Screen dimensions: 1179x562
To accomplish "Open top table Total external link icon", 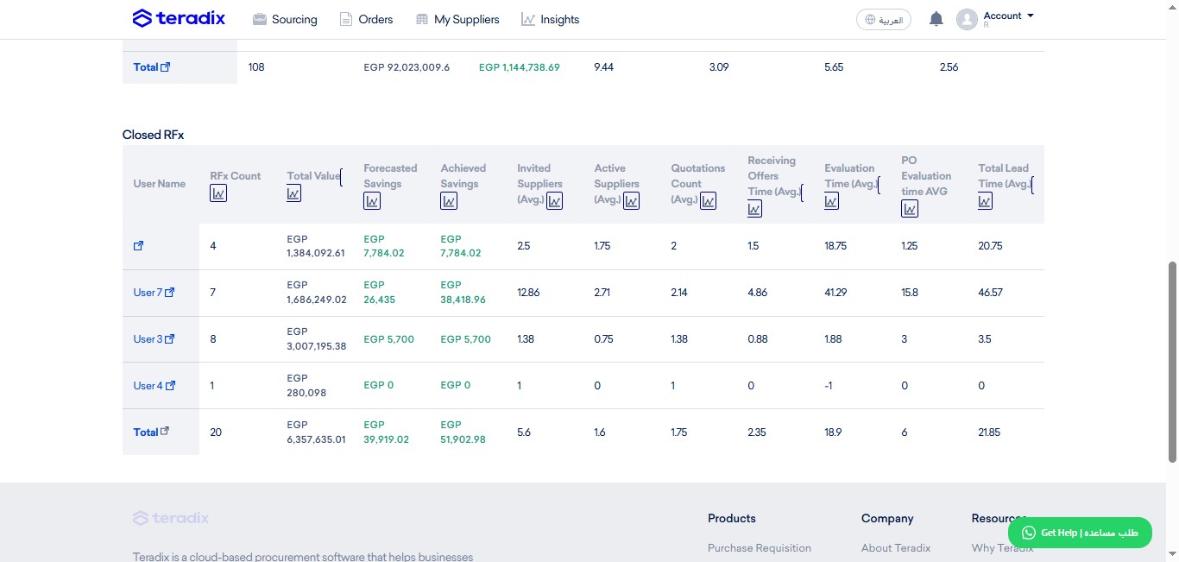I will tap(166, 66).
